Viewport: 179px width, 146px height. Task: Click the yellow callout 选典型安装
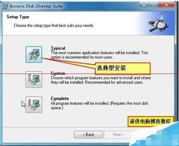click(x=123, y=68)
